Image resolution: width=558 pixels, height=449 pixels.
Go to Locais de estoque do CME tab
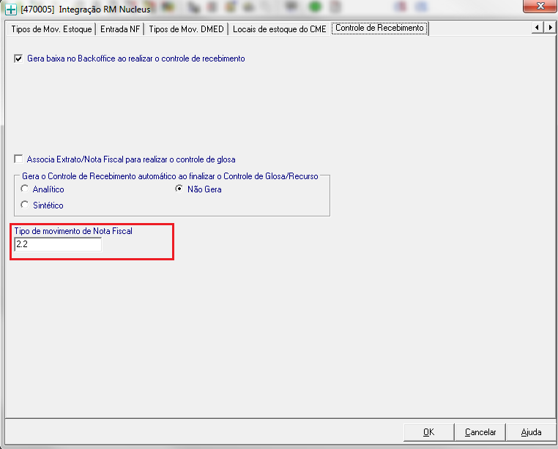pyautogui.click(x=279, y=29)
